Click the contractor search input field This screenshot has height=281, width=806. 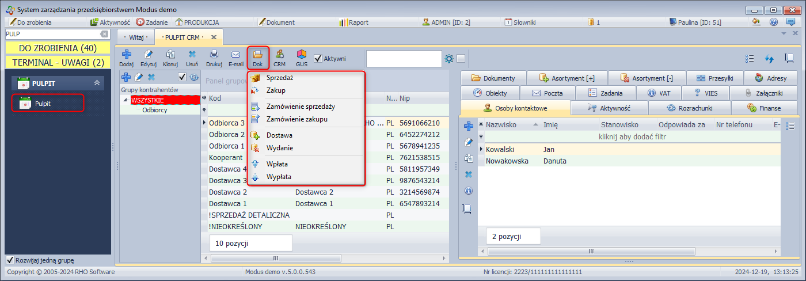[403, 59]
